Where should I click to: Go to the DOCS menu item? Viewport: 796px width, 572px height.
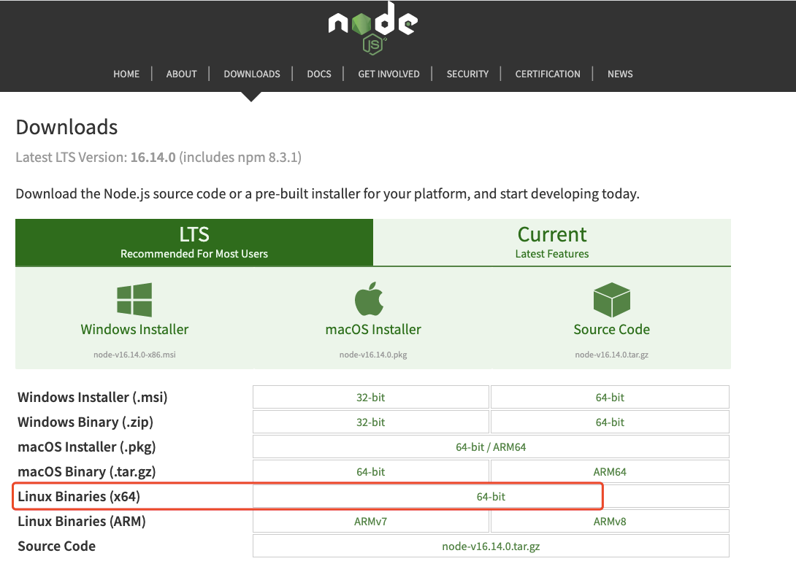[319, 74]
